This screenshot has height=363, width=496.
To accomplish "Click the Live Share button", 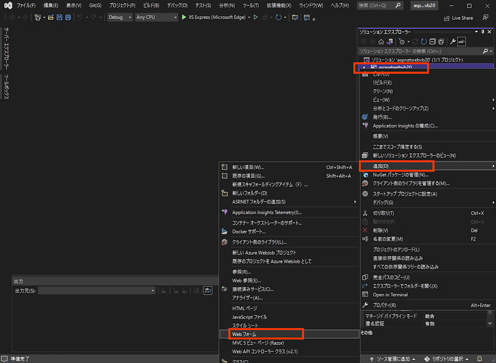I will 458,18.
